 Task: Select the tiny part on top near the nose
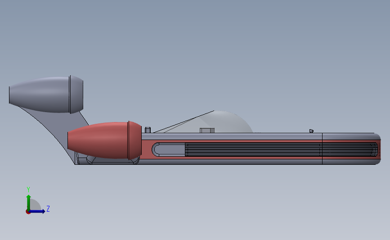[x=311, y=131]
